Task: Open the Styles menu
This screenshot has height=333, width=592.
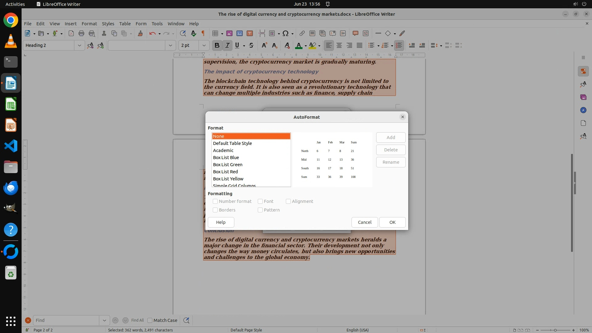Action: 108,23
